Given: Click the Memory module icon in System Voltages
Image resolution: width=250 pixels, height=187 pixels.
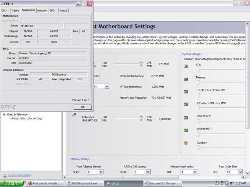Looking at the screenshot, I should pyautogui.click(x=186, y=79).
